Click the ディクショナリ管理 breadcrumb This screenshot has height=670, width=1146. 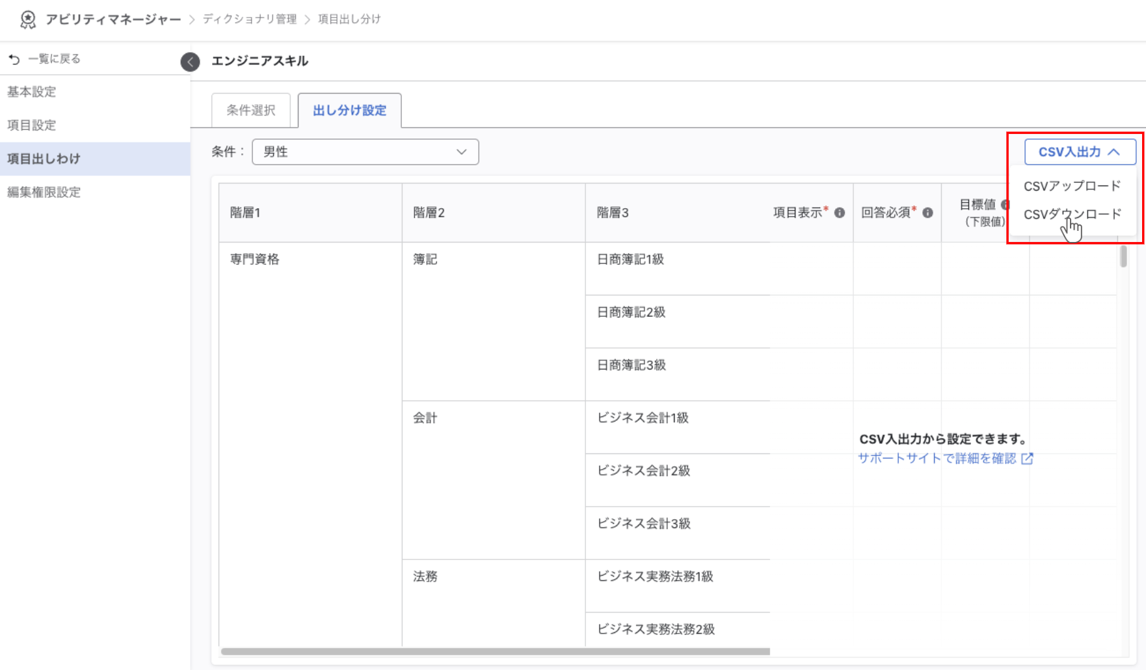click(250, 20)
